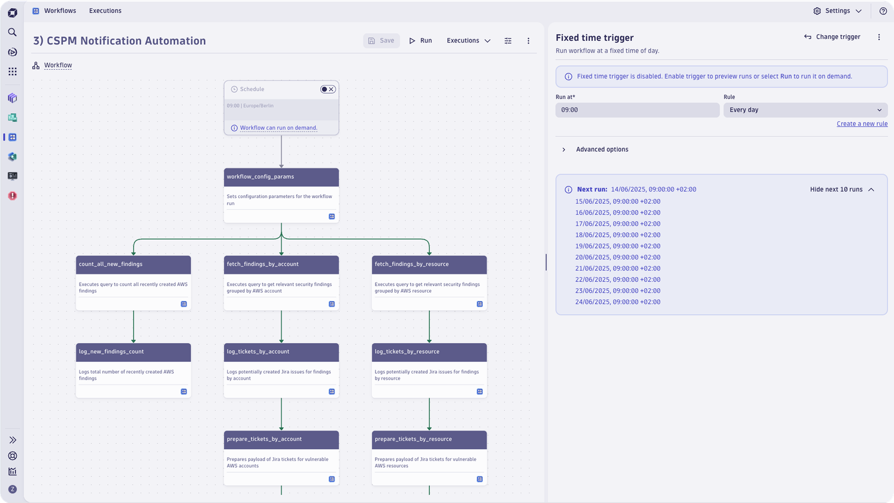Image resolution: width=894 pixels, height=503 pixels.
Task: Open the Executions dropdown in toolbar
Action: (x=468, y=41)
